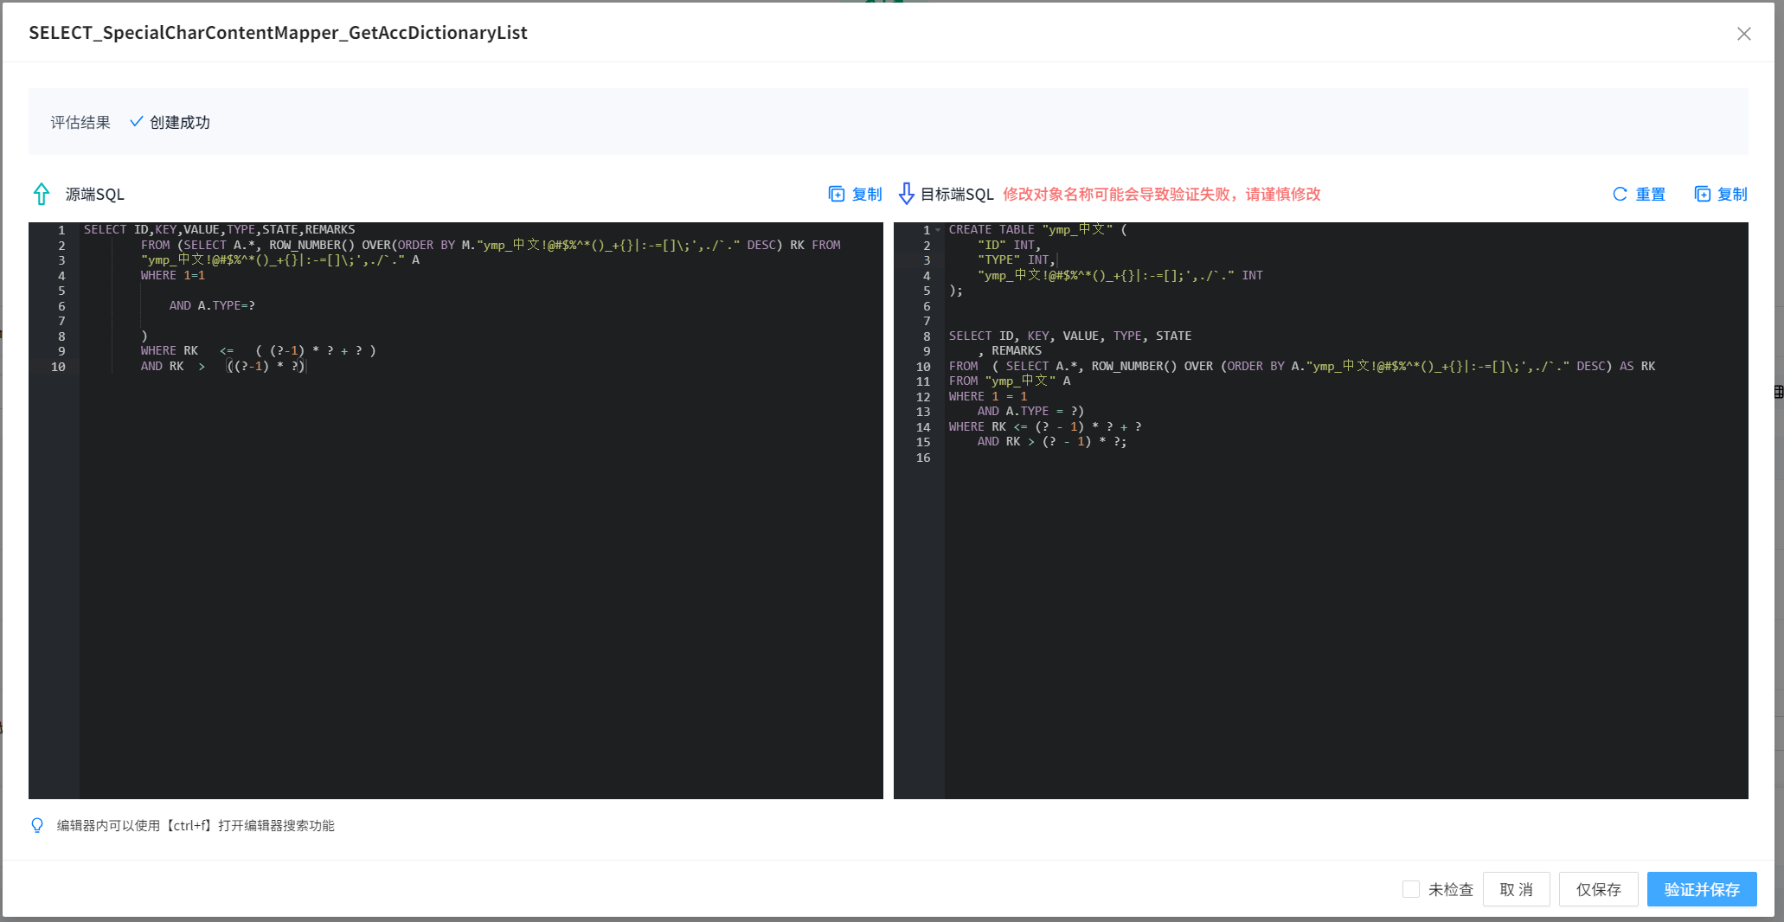Click line number 6 in source editor gutter
This screenshot has height=922, width=1784.
point(61,306)
